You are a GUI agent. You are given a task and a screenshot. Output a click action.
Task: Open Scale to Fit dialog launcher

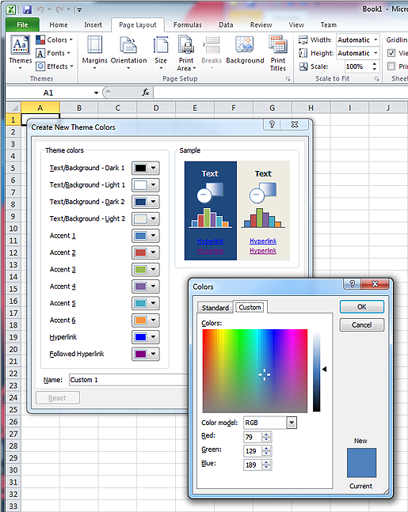(x=376, y=78)
